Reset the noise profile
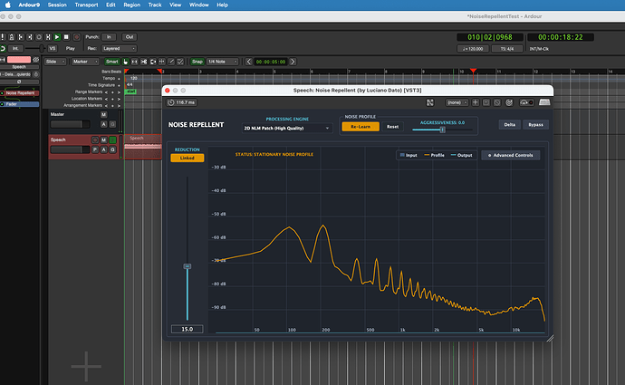The width and height of the screenshot is (625, 385). (x=392, y=127)
